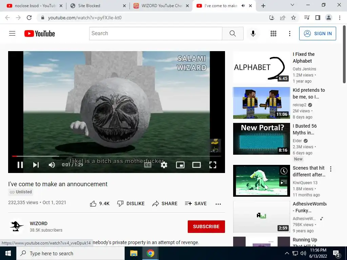The image size is (347, 260).
Task: Open Chrome three-dot menu
Action: click(x=340, y=18)
